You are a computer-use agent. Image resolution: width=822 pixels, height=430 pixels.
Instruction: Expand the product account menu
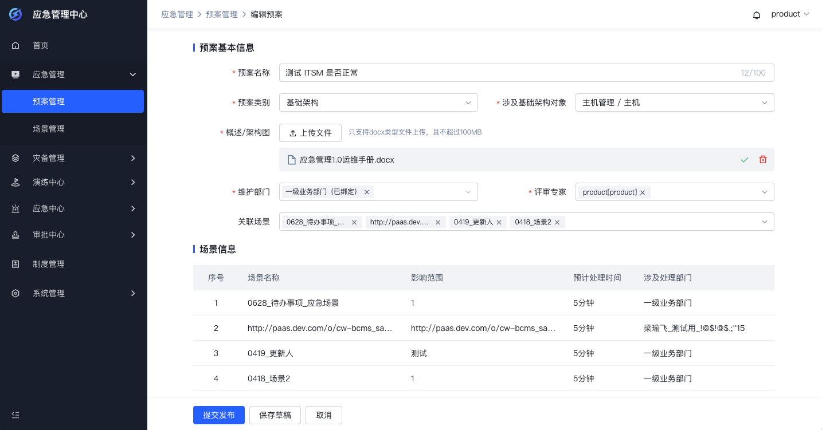790,14
